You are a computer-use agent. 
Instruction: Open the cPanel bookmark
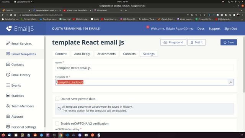tap(167, 19)
